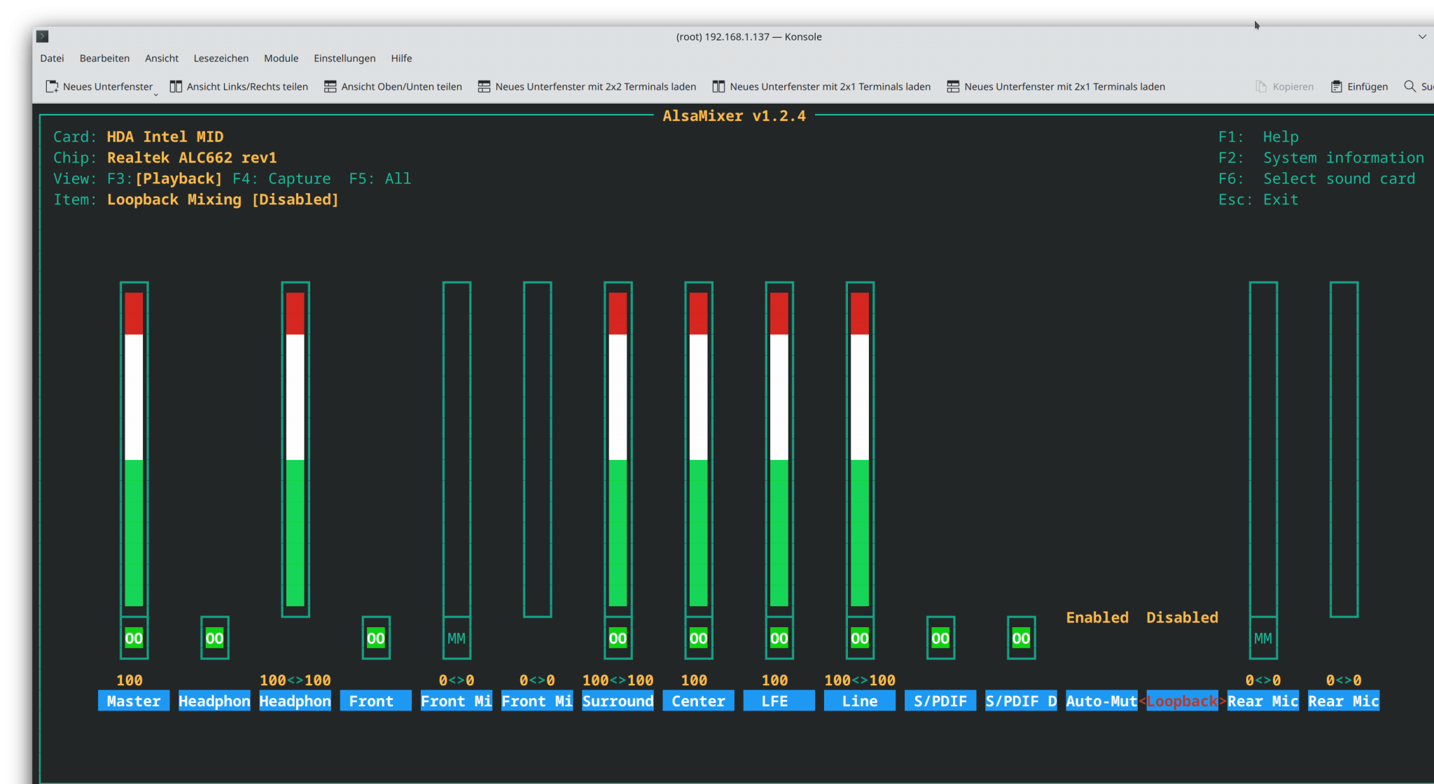Toggle the Center mute indicator

coord(699,638)
